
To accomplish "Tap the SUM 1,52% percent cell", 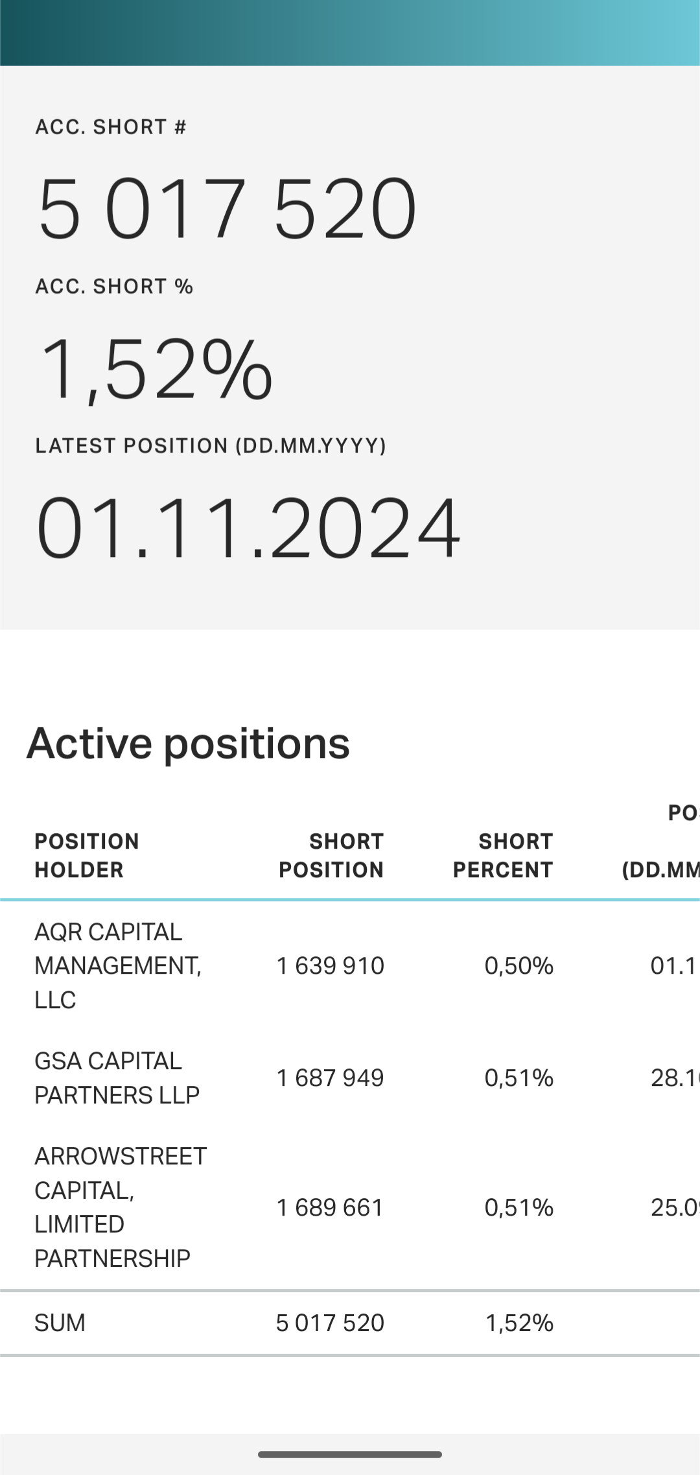I will [520, 1323].
